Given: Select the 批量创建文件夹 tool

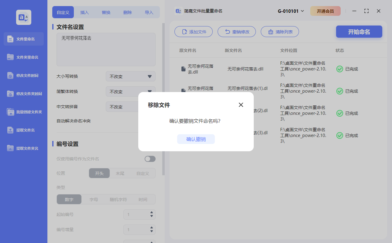Looking at the screenshot, I should pyautogui.click(x=23, y=112).
